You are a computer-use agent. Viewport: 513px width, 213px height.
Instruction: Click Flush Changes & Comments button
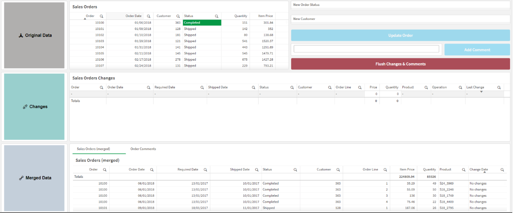(x=400, y=64)
